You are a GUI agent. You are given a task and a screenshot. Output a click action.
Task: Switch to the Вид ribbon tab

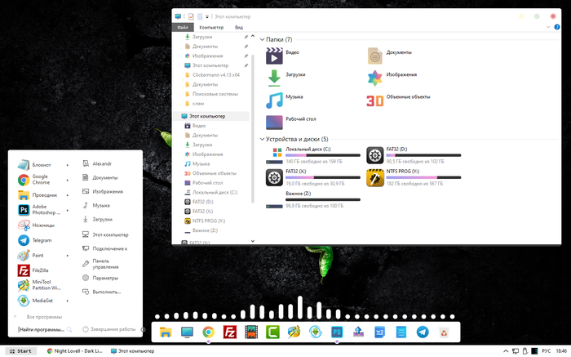pyautogui.click(x=239, y=27)
